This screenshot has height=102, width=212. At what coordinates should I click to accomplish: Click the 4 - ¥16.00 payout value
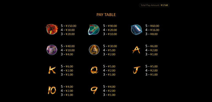click(152, 30)
